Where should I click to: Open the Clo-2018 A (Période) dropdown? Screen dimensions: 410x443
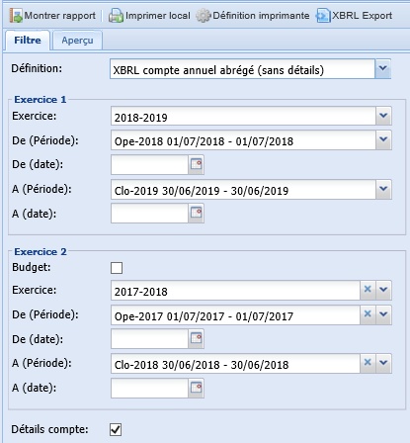coord(383,363)
